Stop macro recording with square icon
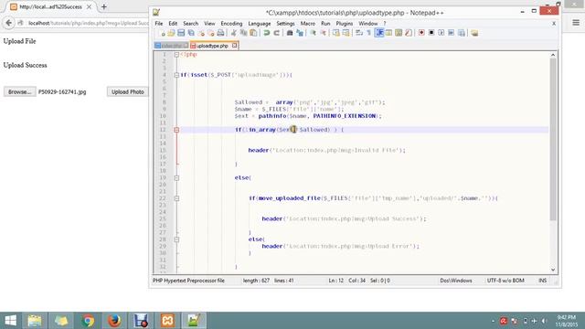585x329 pixels. 431,33
